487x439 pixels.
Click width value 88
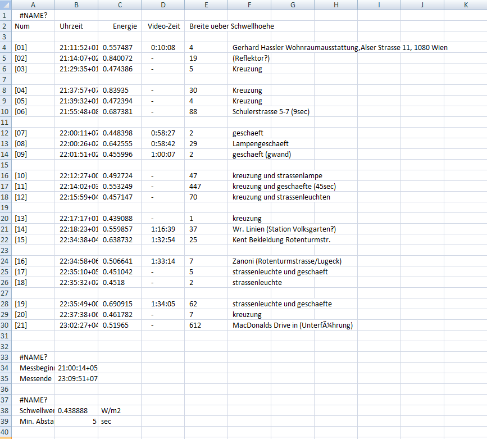pyautogui.click(x=206, y=112)
